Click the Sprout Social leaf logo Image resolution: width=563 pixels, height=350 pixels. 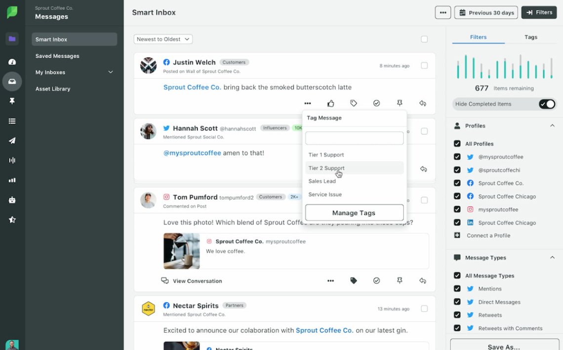click(x=12, y=12)
